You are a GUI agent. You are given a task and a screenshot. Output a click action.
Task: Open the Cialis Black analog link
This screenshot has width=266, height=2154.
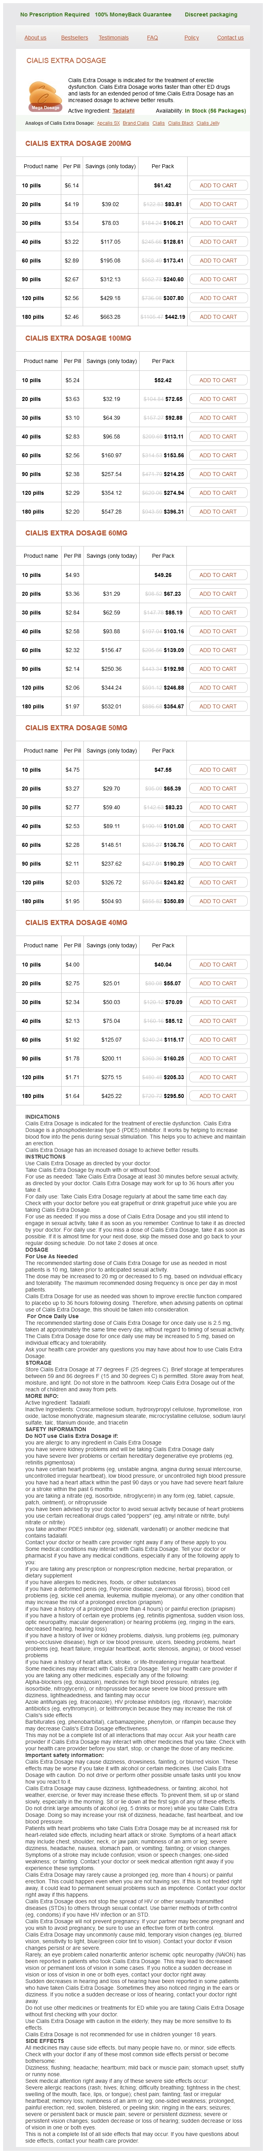[x=181, y=123]
